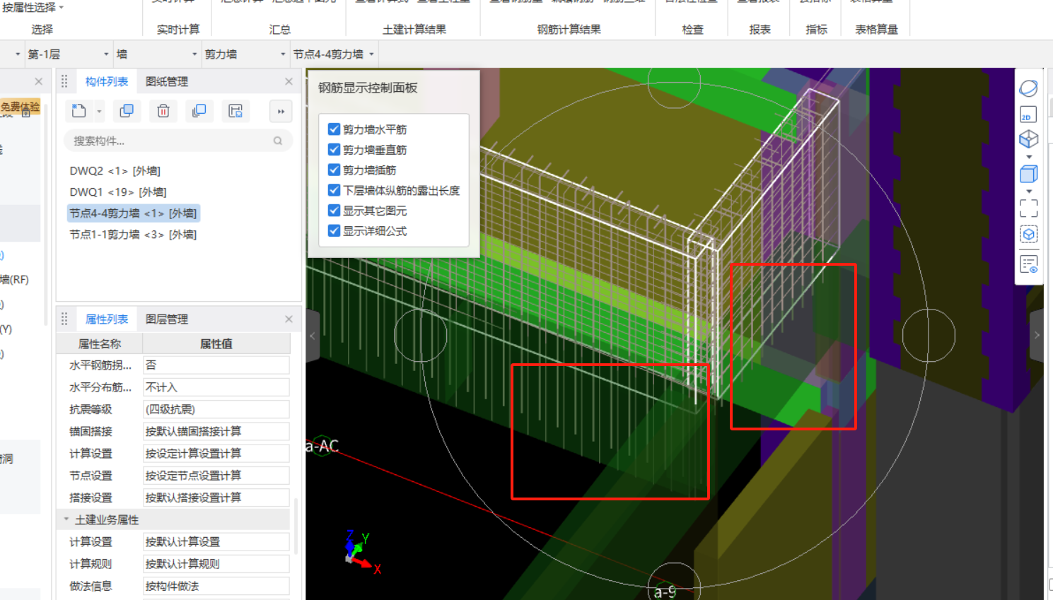Close the left navigation panel

pos(39,81)
